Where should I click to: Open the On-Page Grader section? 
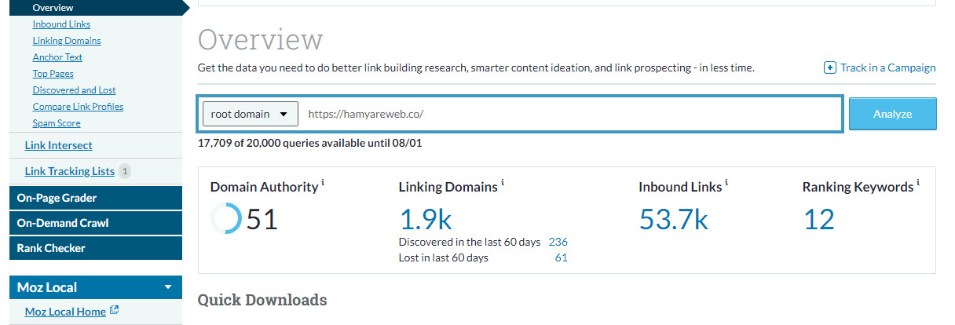[57, 198]
